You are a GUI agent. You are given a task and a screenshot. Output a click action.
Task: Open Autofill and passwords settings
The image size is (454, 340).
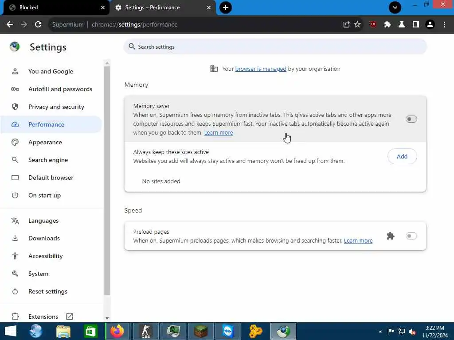(x=51, y=89)
